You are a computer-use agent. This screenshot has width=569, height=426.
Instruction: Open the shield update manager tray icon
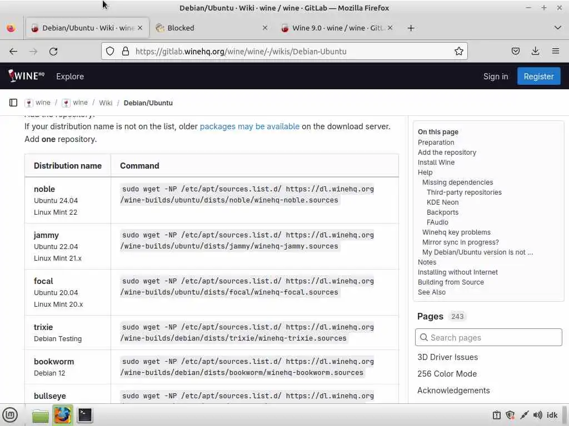click(510, 415)
